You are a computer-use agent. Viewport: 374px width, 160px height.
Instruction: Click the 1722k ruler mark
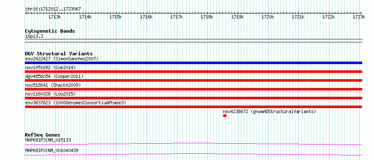click(x=329, y=17)
